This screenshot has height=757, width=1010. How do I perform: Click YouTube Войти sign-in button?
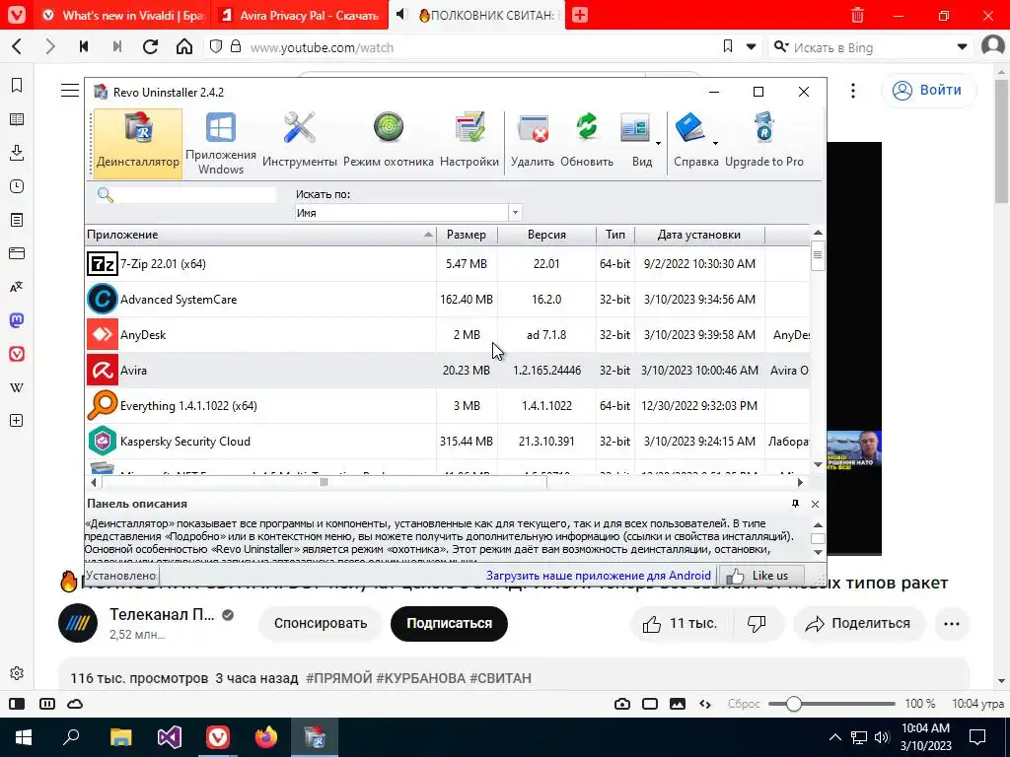pyautogui.click(x=928, y=90)
